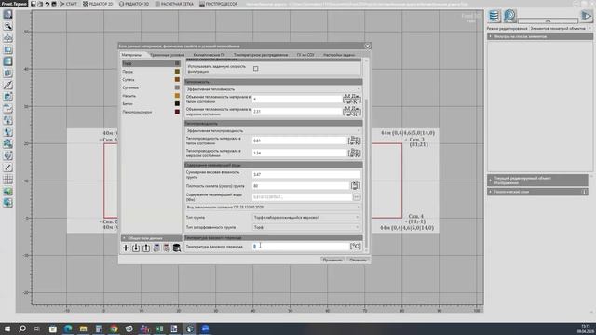Open File Explorer from the taskbar
596x335 pixels.
click(x=83, y=328)
